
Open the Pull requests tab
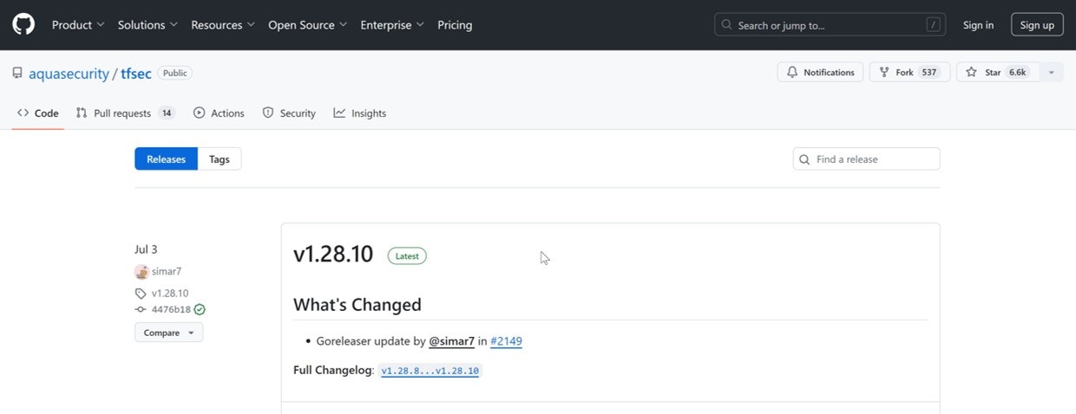(124, 113)
